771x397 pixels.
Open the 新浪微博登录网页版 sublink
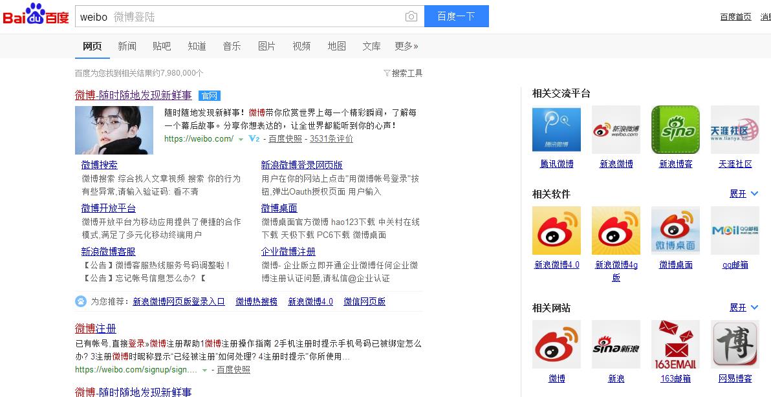[x=301, y=165]
